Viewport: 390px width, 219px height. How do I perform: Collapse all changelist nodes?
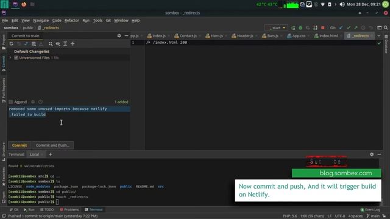coord(73,44)
